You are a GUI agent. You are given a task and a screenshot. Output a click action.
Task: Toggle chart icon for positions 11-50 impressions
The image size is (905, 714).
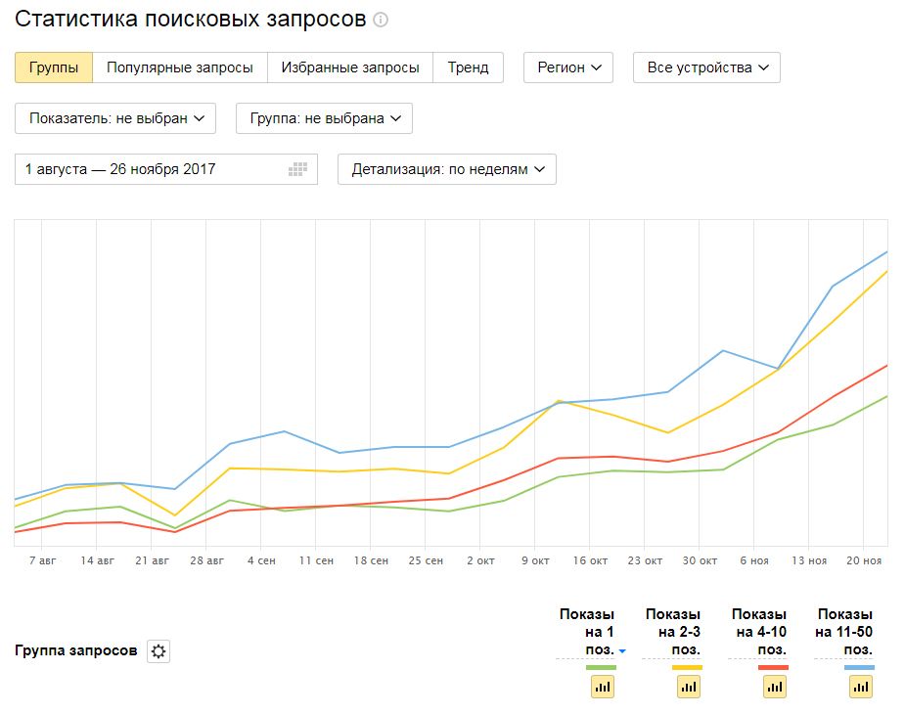[x=860, y=687]
